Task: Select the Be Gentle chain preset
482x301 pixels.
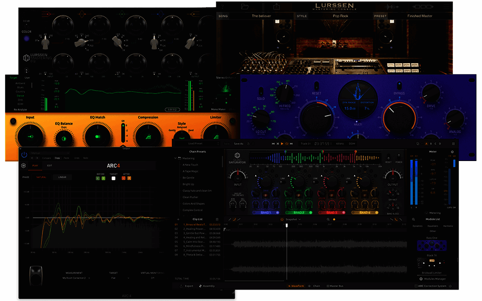Action: pyautogui.click(x=188, y=178)
